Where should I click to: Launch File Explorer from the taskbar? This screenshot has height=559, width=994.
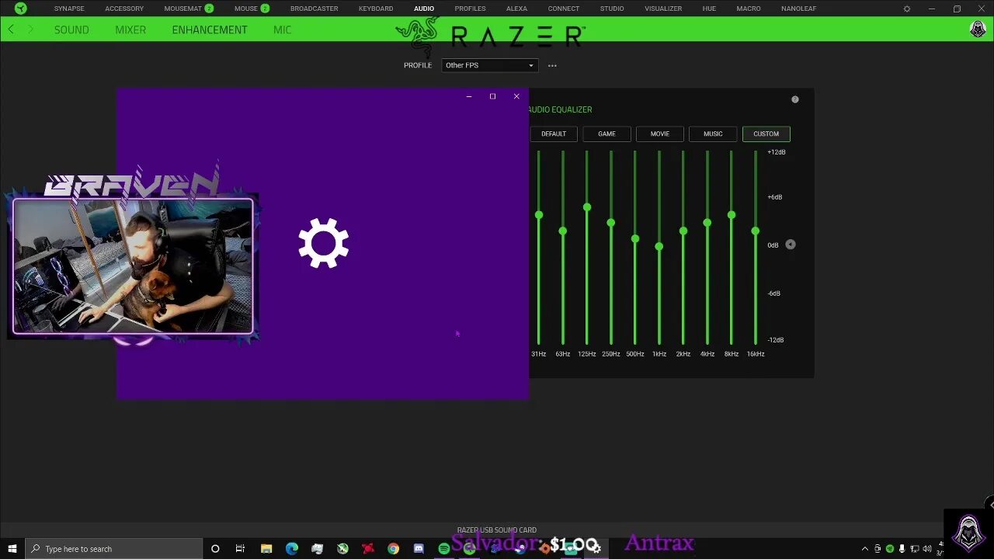(266, 549)
